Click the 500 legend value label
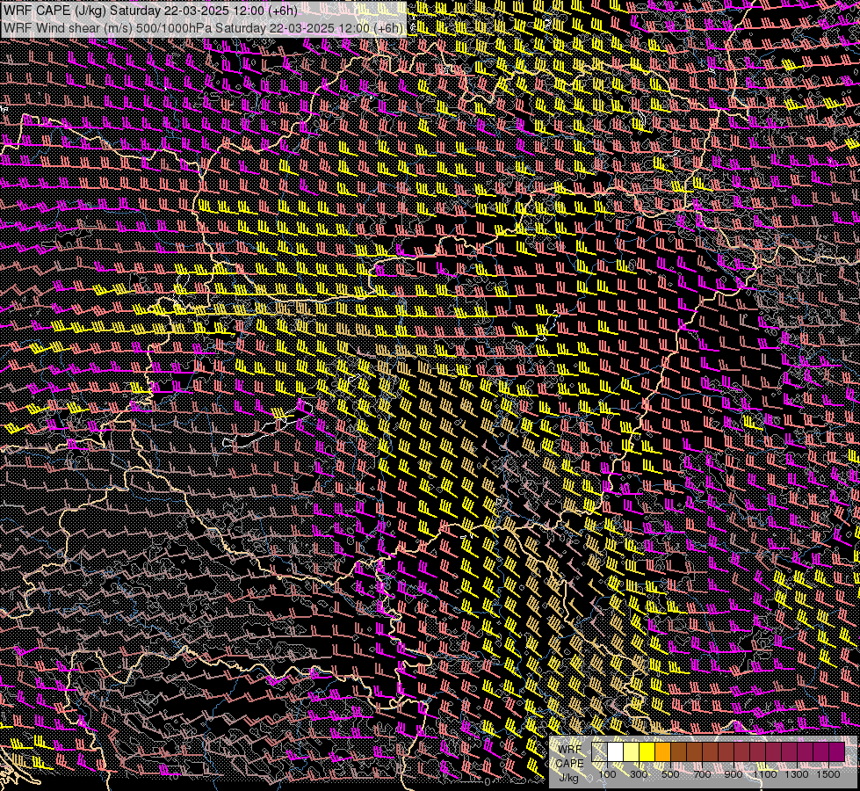The height and width of the screenshot is (791, 860). pyautogui.click(x=670, y=774)
